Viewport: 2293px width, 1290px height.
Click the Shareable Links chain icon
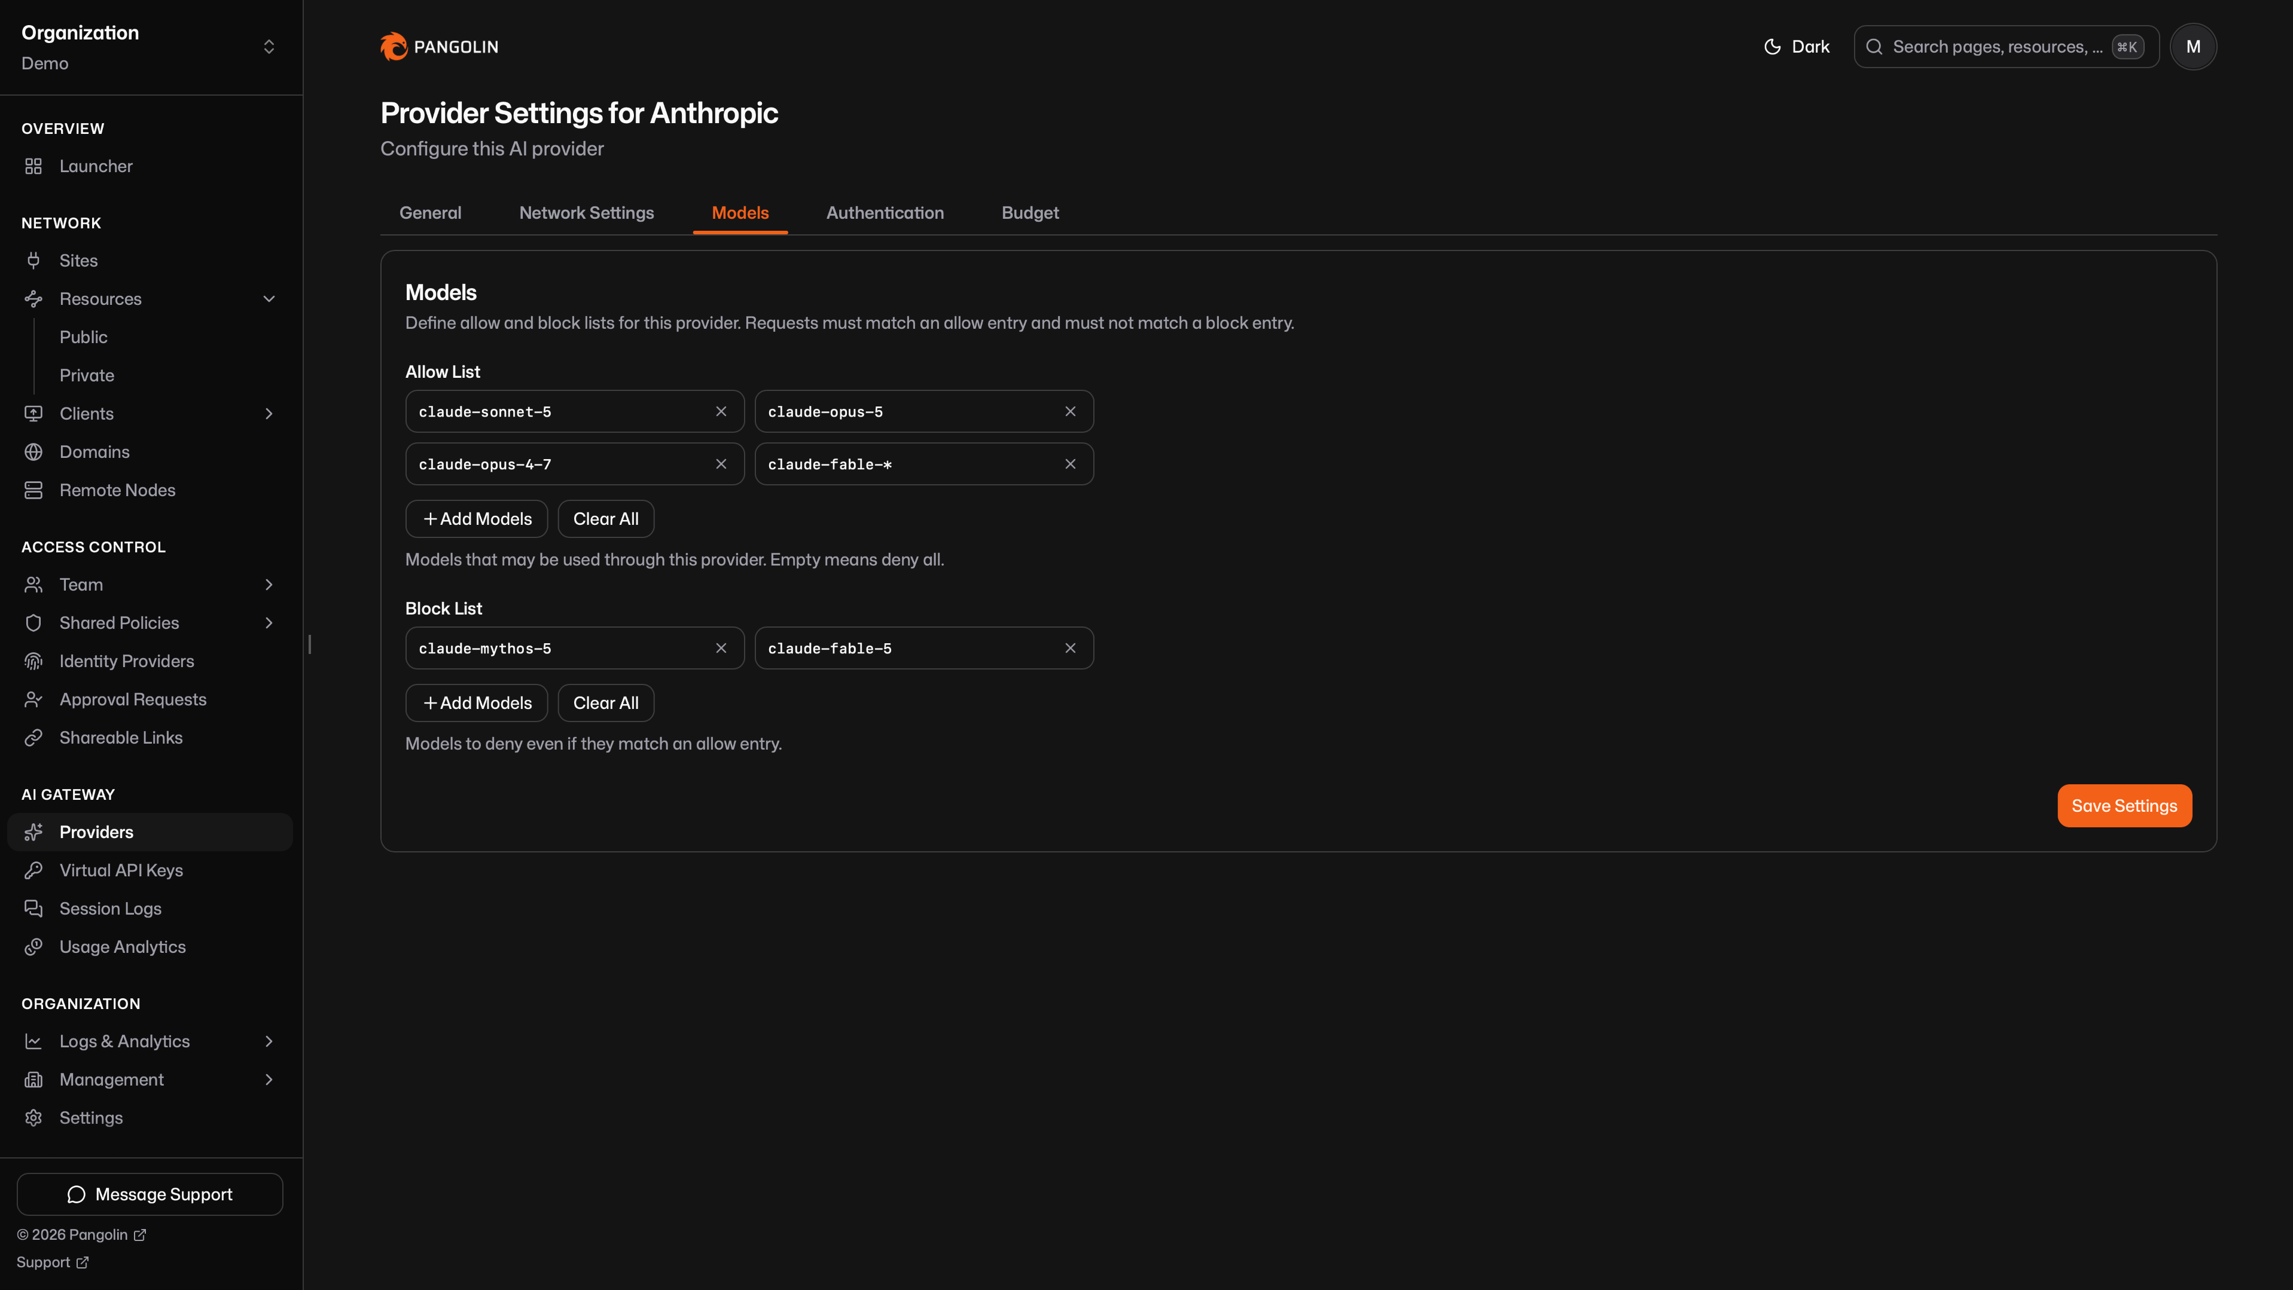(34, 738)
